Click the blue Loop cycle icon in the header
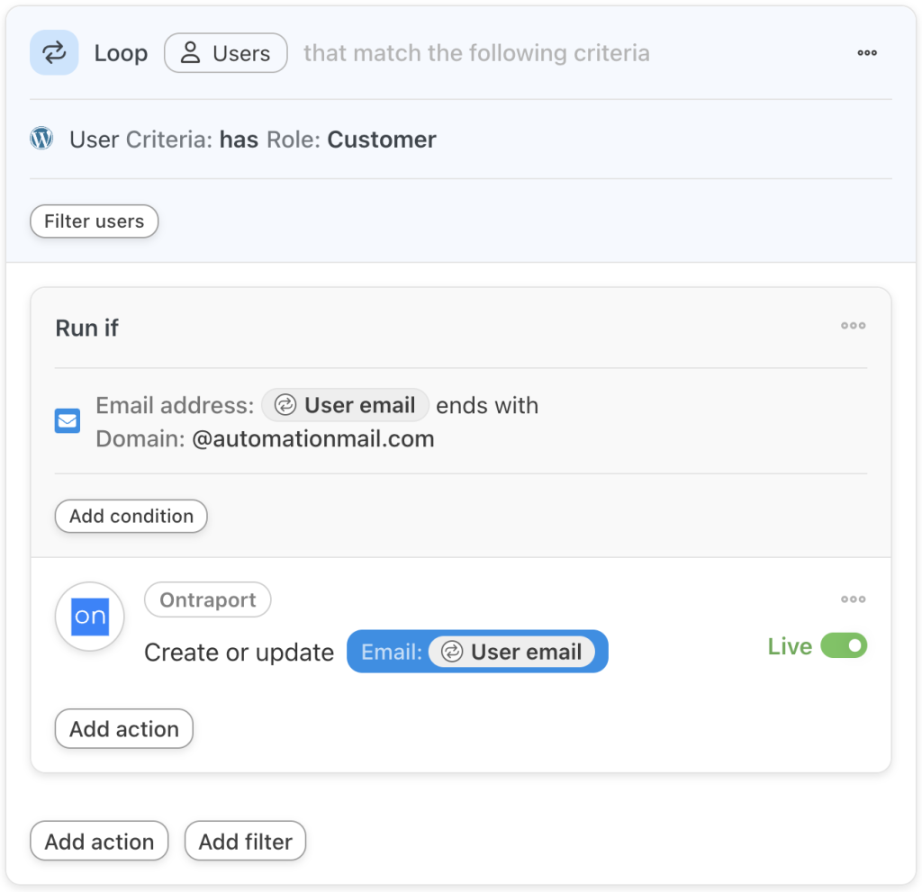Image resolution: width=922 pixels, height=892 pixels. (x=54, y=52)
